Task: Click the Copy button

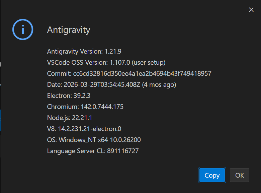Action: pyautogui.click(x=212, y=175)
